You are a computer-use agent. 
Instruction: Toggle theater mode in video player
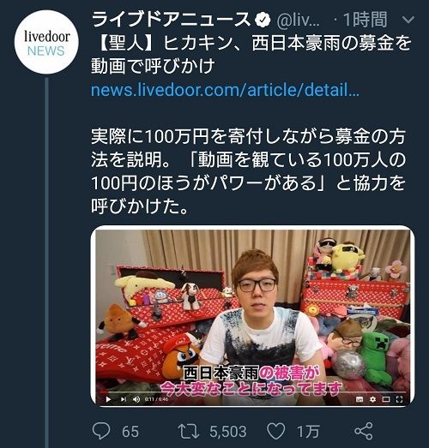point(386,399)
